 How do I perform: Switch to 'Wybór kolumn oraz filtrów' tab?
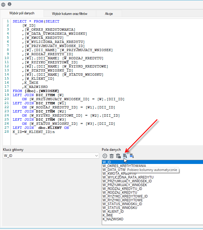[70, 14]
